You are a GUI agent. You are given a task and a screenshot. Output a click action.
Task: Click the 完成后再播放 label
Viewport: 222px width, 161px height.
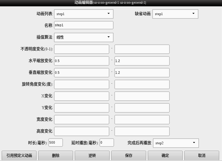(x=140, y=143)
